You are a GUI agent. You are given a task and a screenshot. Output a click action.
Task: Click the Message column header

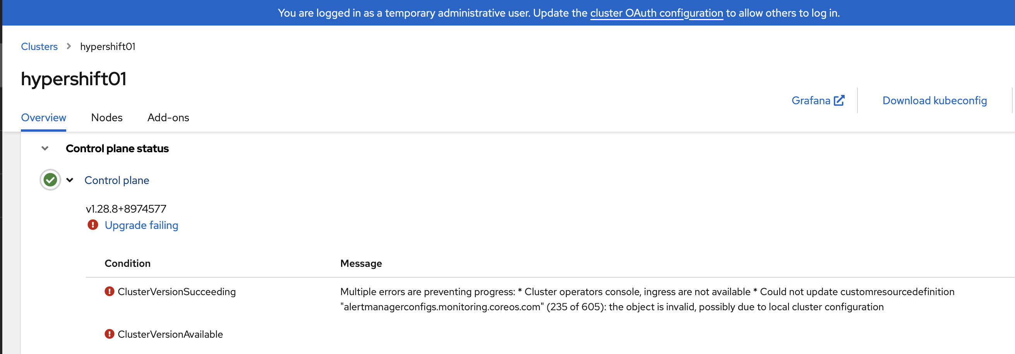[x=361, y=263]
